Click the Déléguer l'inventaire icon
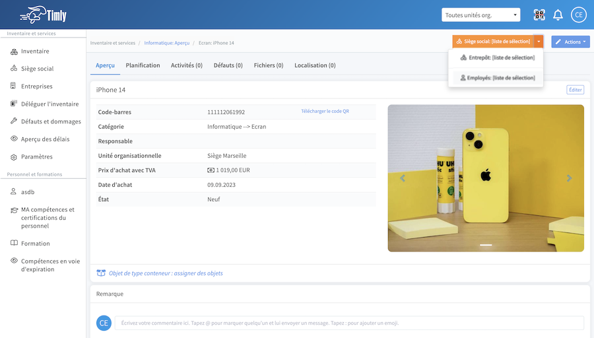The image size is (594, 338). pos(14,104)
